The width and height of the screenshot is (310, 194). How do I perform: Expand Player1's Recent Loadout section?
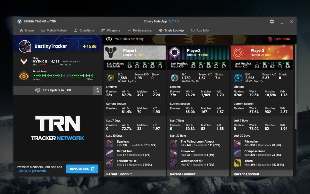pyautogui.click(x=135, y=173)
